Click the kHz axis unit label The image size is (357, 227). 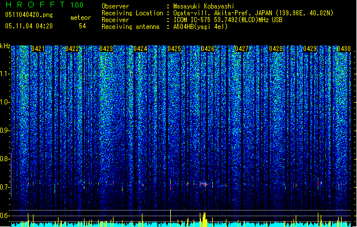coord(5,46)
